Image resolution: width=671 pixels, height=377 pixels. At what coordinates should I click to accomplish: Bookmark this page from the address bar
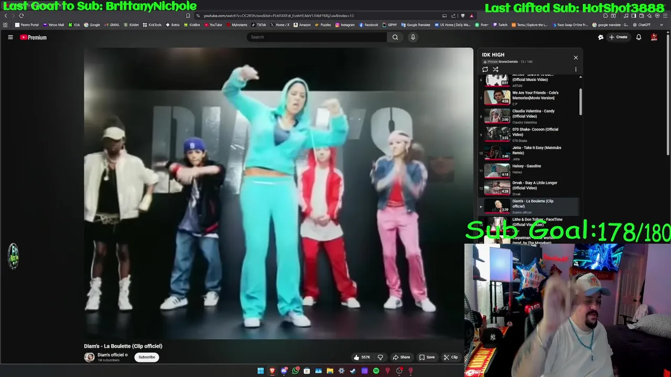188,16
